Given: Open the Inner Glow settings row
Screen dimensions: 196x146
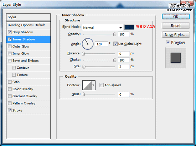Looking at the screenshot, I should (x=29, y=53).
